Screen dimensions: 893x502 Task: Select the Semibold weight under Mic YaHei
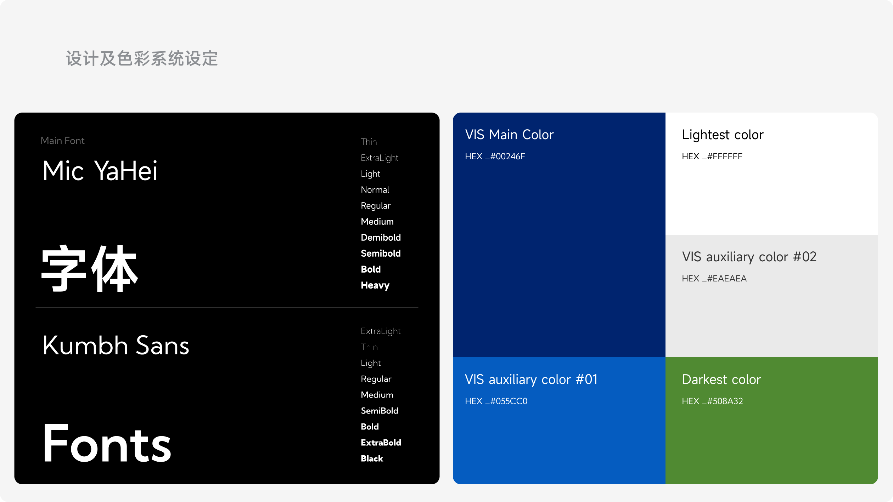tap(381, 253)
